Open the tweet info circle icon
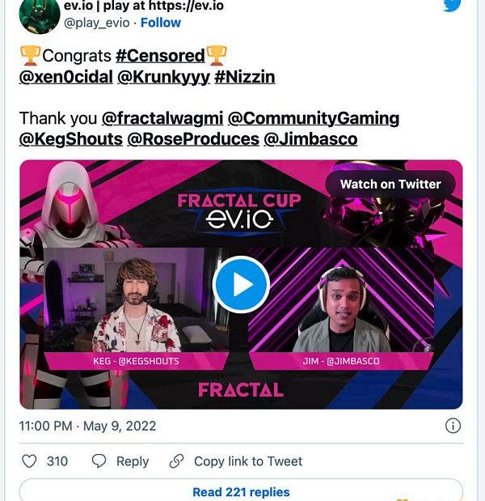The image size is (485, 501). click(x=453, y=426)
